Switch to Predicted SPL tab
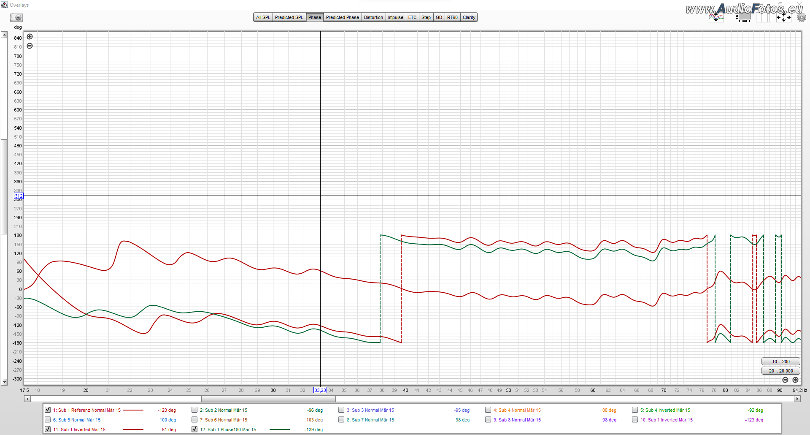This screenshot has width=810, height=435. (x=289, y=17)
